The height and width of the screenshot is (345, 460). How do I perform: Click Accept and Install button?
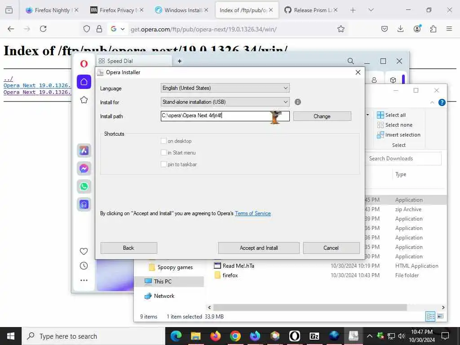pyautogui.click(x=259, y=248)
